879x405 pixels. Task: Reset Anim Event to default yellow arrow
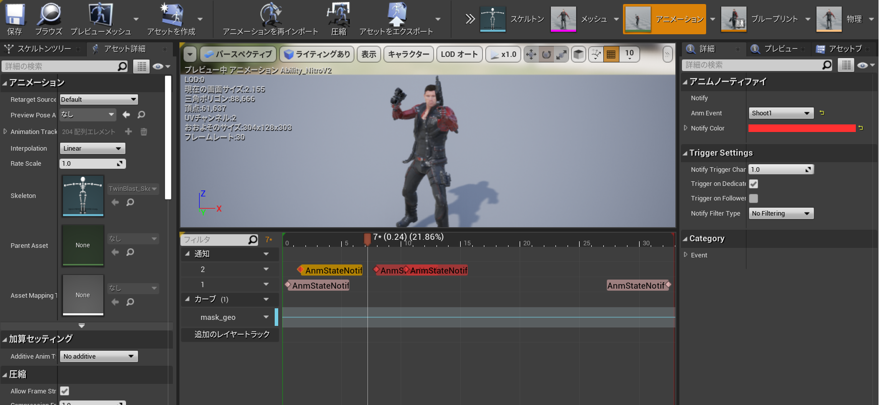(x=822, y=113)
